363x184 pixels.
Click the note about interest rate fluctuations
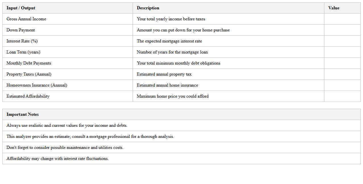tap(57, 159)
